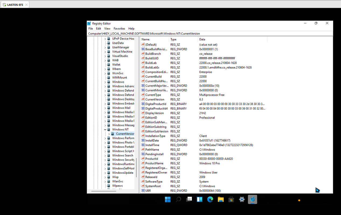Click the DisplayVersion string icon
The image size is (341, 215).
coord(143,113)
